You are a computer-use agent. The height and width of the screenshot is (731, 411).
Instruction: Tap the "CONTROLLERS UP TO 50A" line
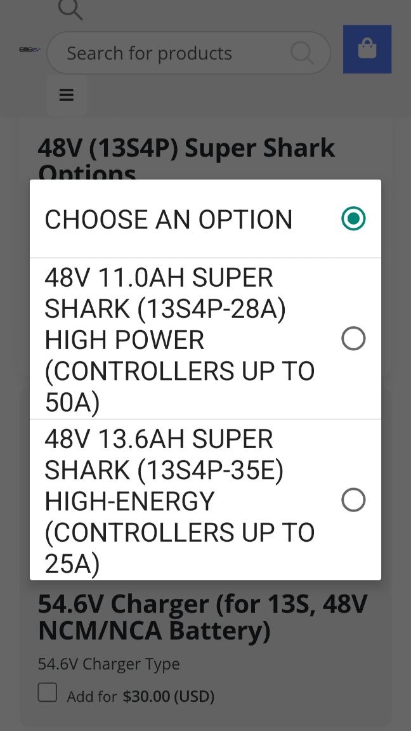point(179,371)
